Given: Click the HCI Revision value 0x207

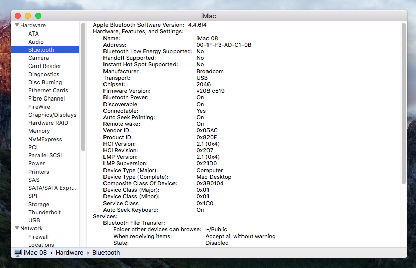Looking at the screenshot, I should pos(205,150).
